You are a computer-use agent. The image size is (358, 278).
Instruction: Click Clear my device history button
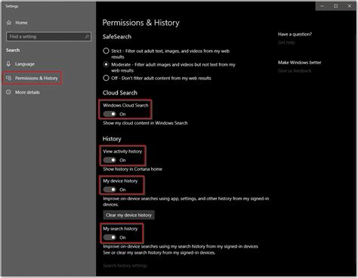pyautogui.click(x=128, y=215)
